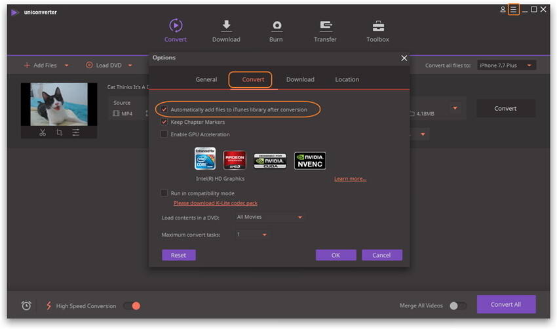557x329 pixels.
Task: Turn off the High Speed Conversion switch
Action: tap(132, 305)
